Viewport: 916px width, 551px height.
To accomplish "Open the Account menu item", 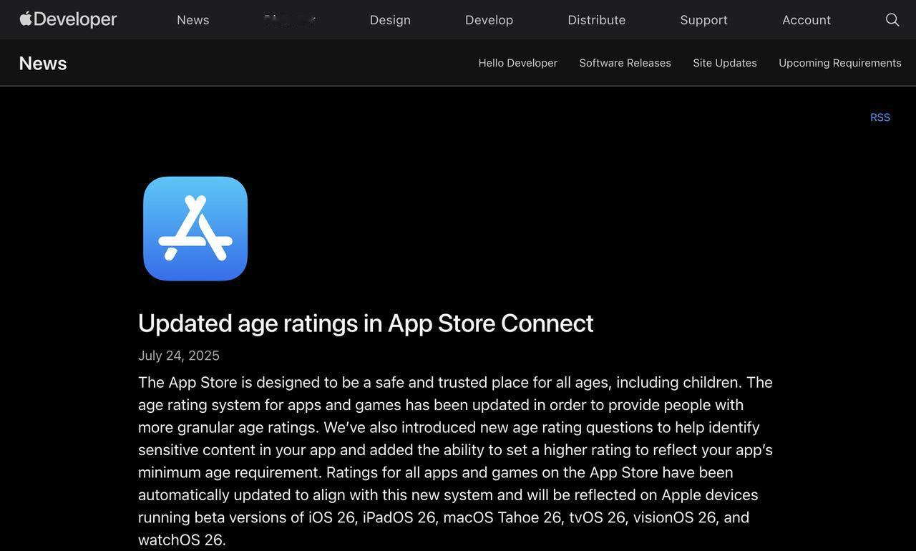I will pos(807,20).
